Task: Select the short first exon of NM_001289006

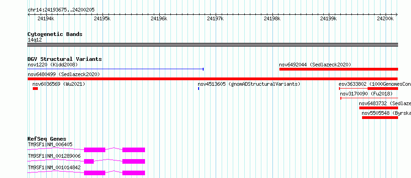Action: [x=89, y=161]
